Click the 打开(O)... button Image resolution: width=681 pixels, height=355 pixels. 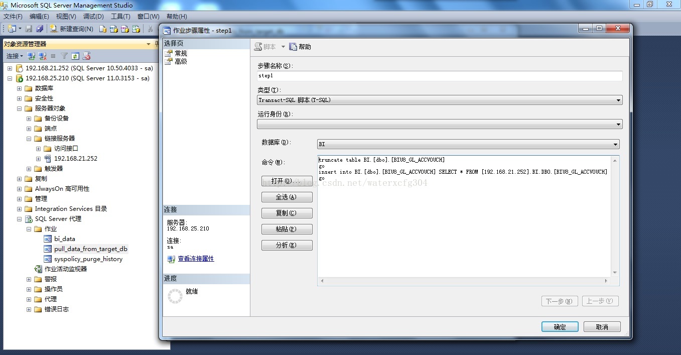click(287, 181)
